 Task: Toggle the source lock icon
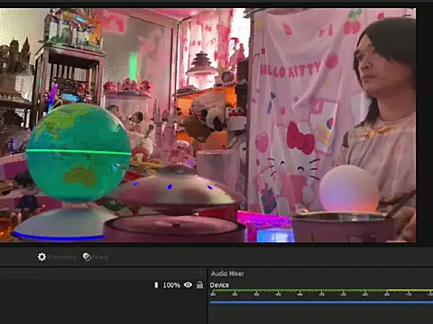click(x=199, y=284)
